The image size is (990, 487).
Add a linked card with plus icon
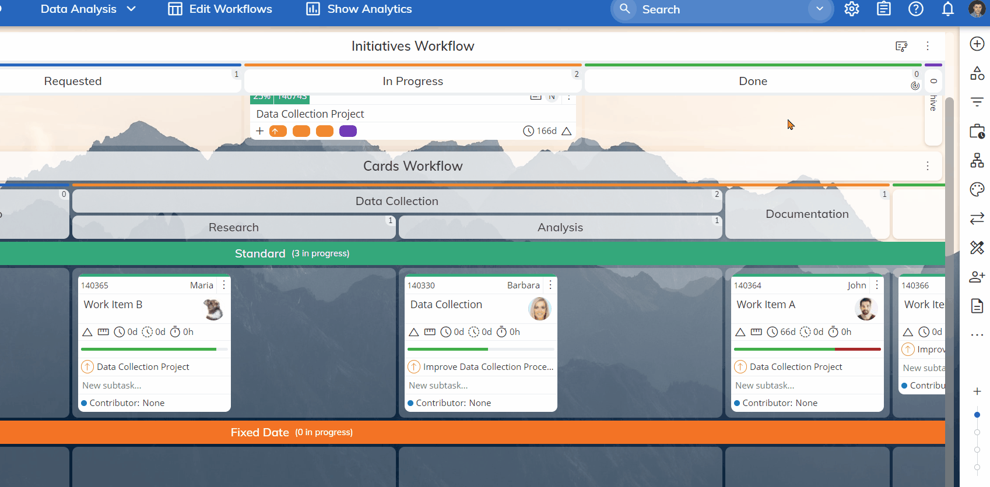(260, 131)
